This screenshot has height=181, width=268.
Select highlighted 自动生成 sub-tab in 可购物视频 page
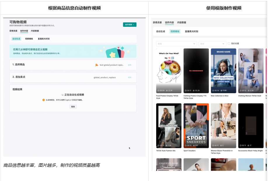[x=16, y=39]
